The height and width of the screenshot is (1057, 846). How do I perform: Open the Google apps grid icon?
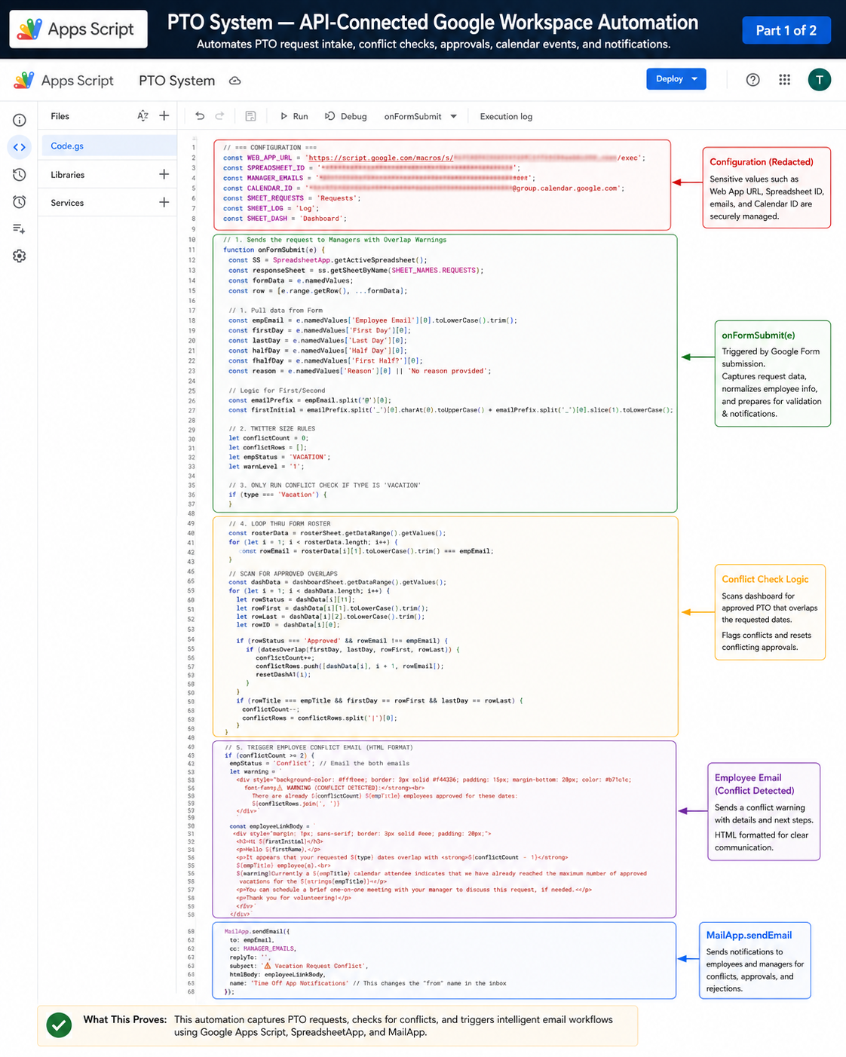[x=784, y=79]
